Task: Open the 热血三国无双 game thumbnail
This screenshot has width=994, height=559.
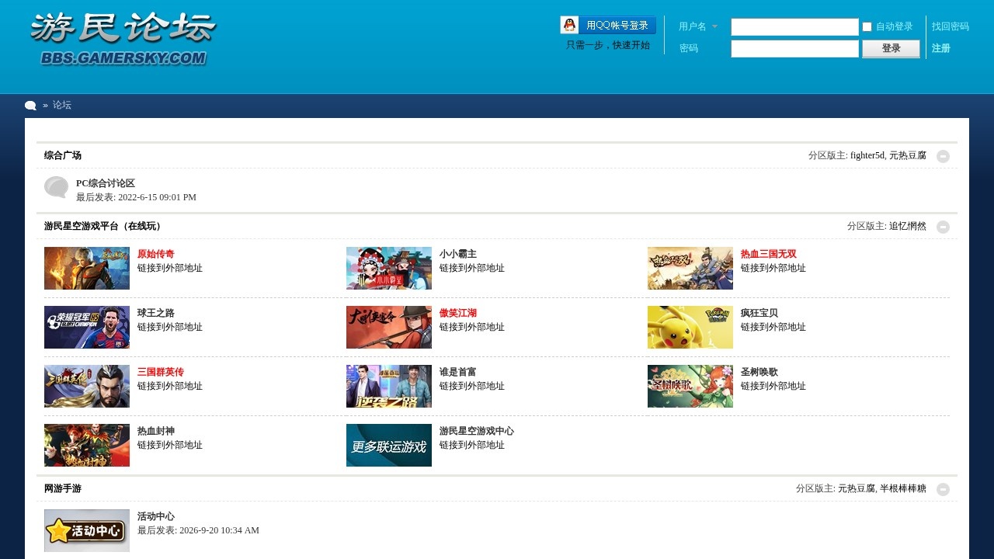Action: (690, 268)
